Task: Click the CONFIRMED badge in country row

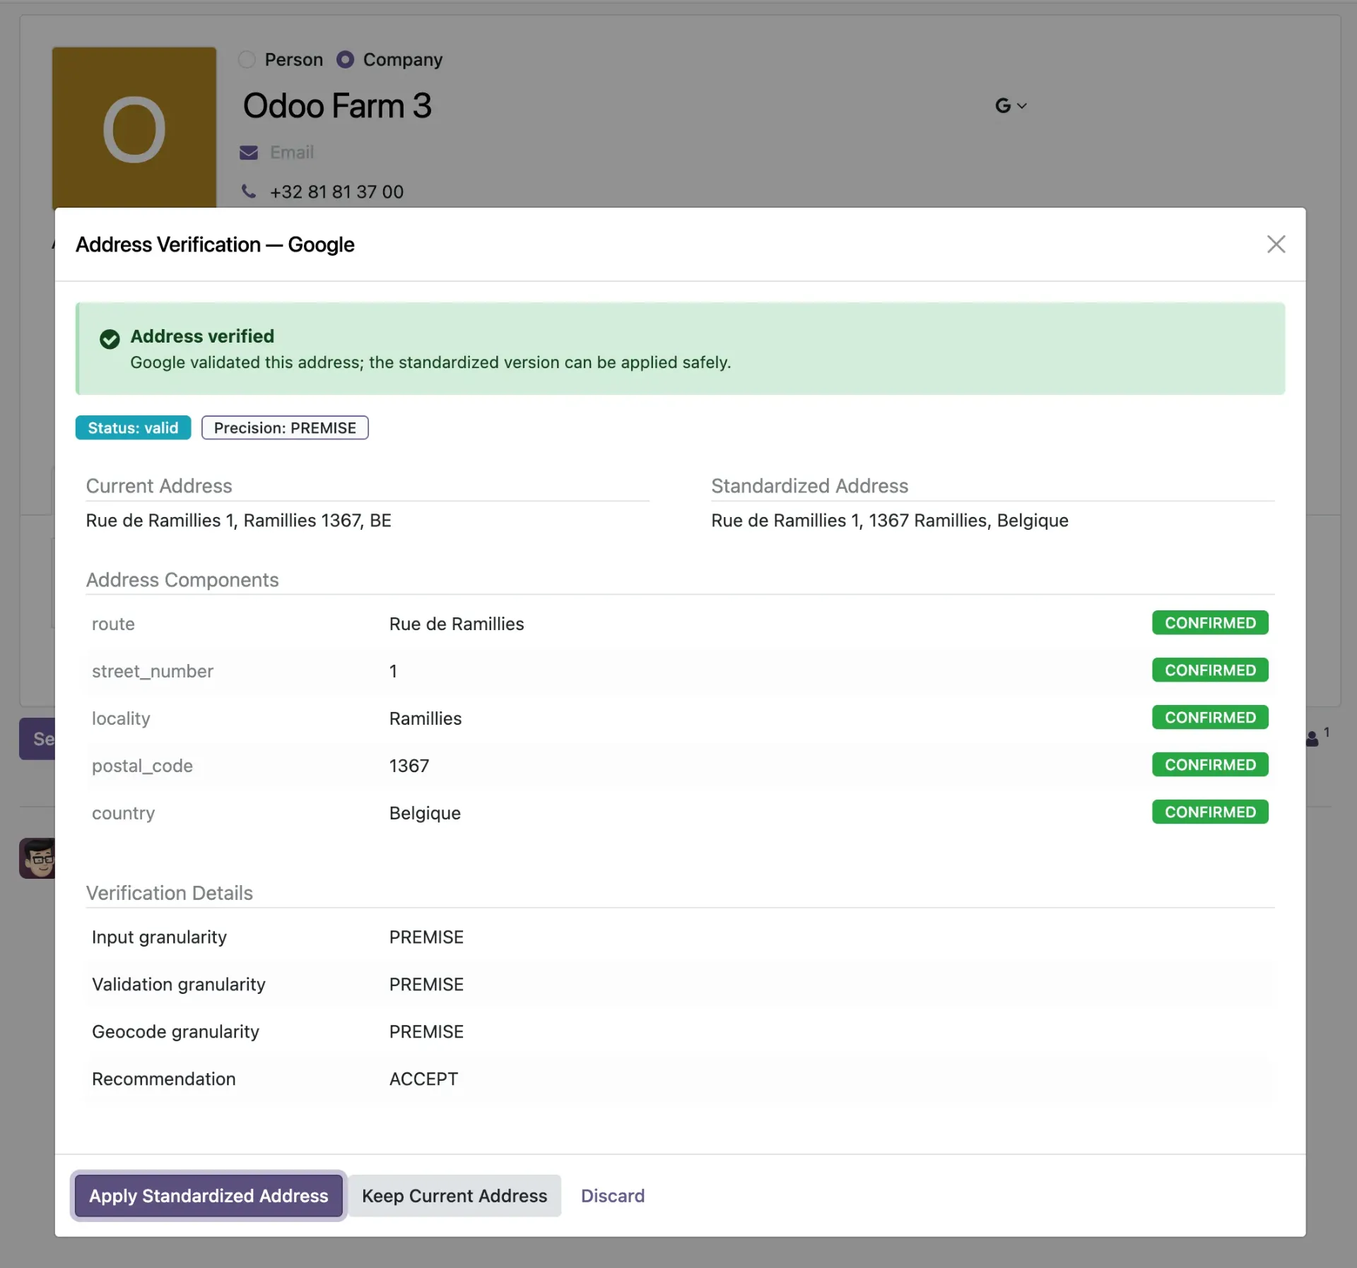Action: pyautogui.click(x=1210, y=812)
